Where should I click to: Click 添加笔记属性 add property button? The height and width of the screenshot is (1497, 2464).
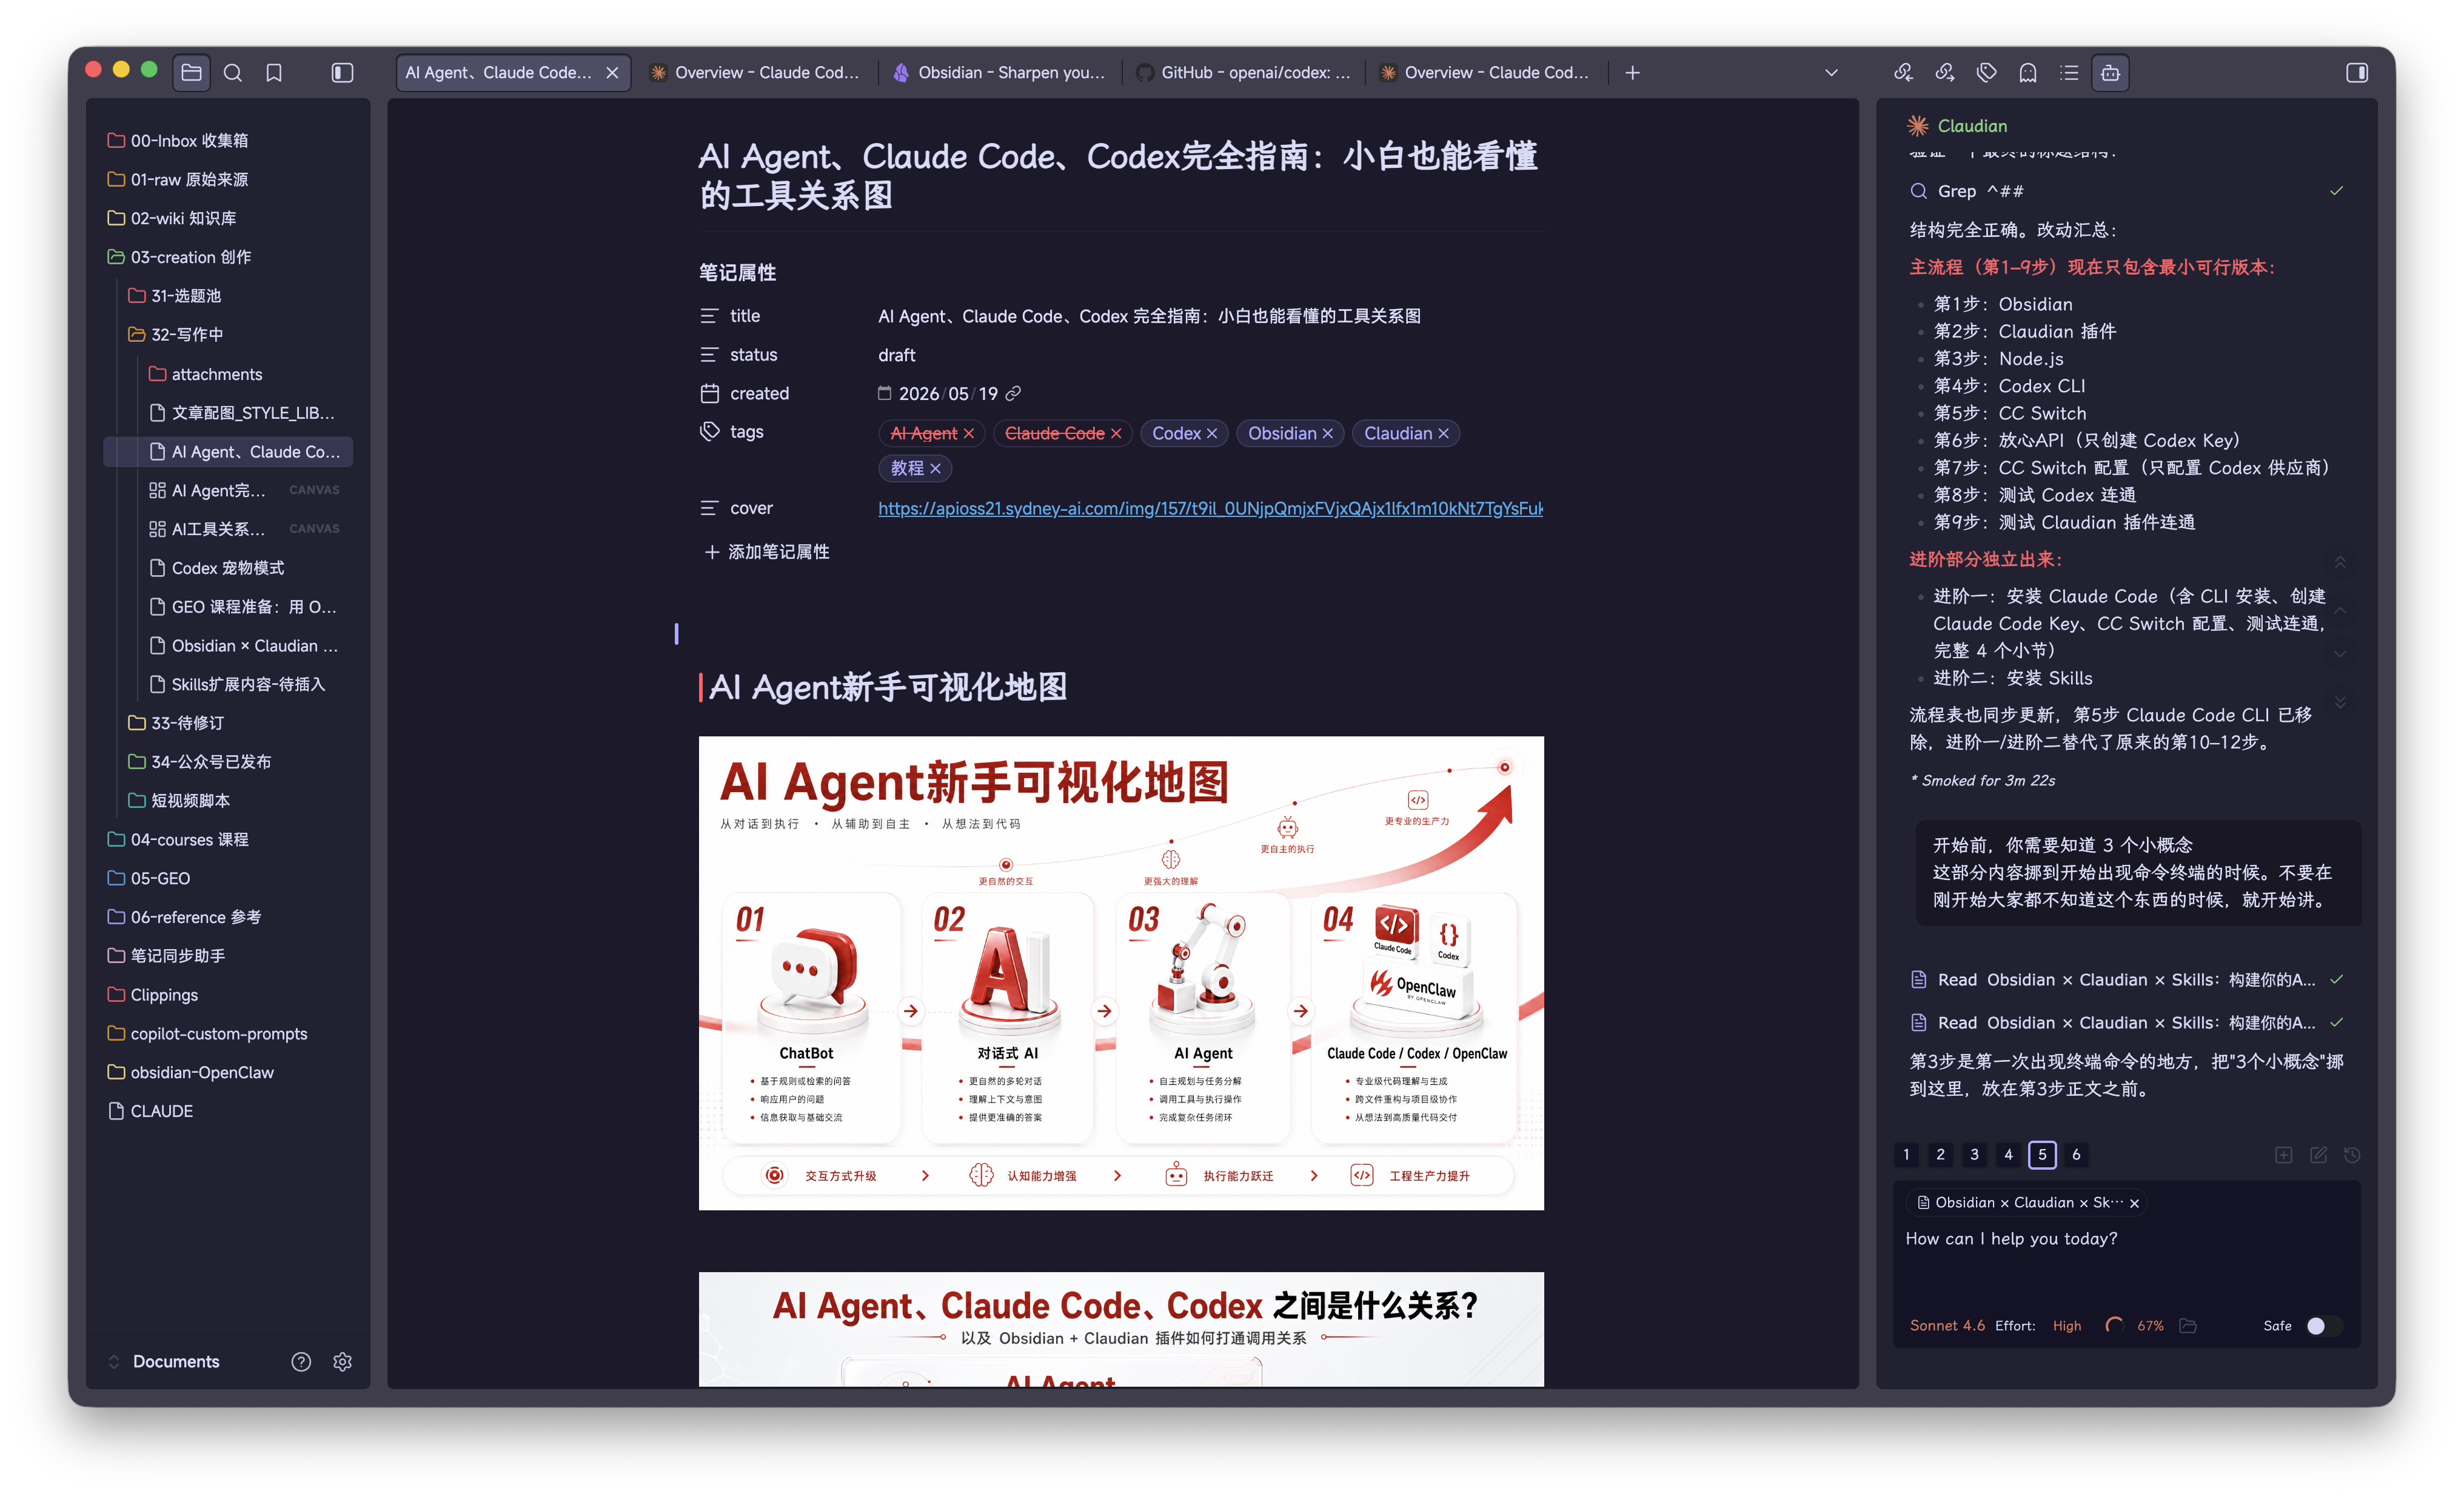pos(766,552)
